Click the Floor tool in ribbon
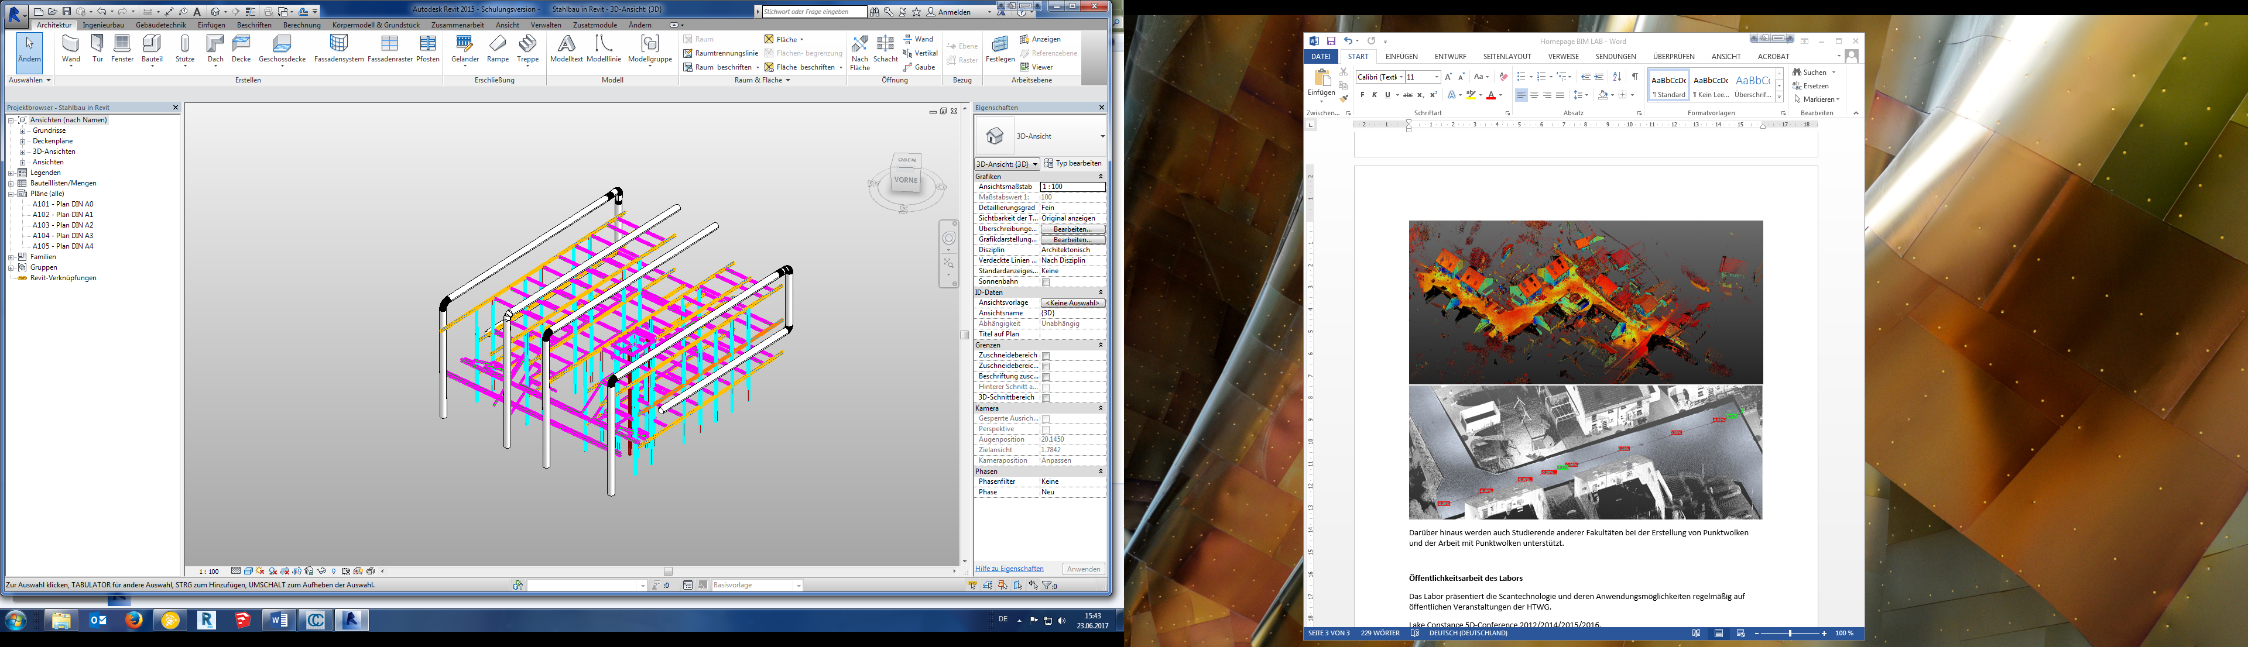Viewport: 2248px width, 647px height. click(281, 57)
